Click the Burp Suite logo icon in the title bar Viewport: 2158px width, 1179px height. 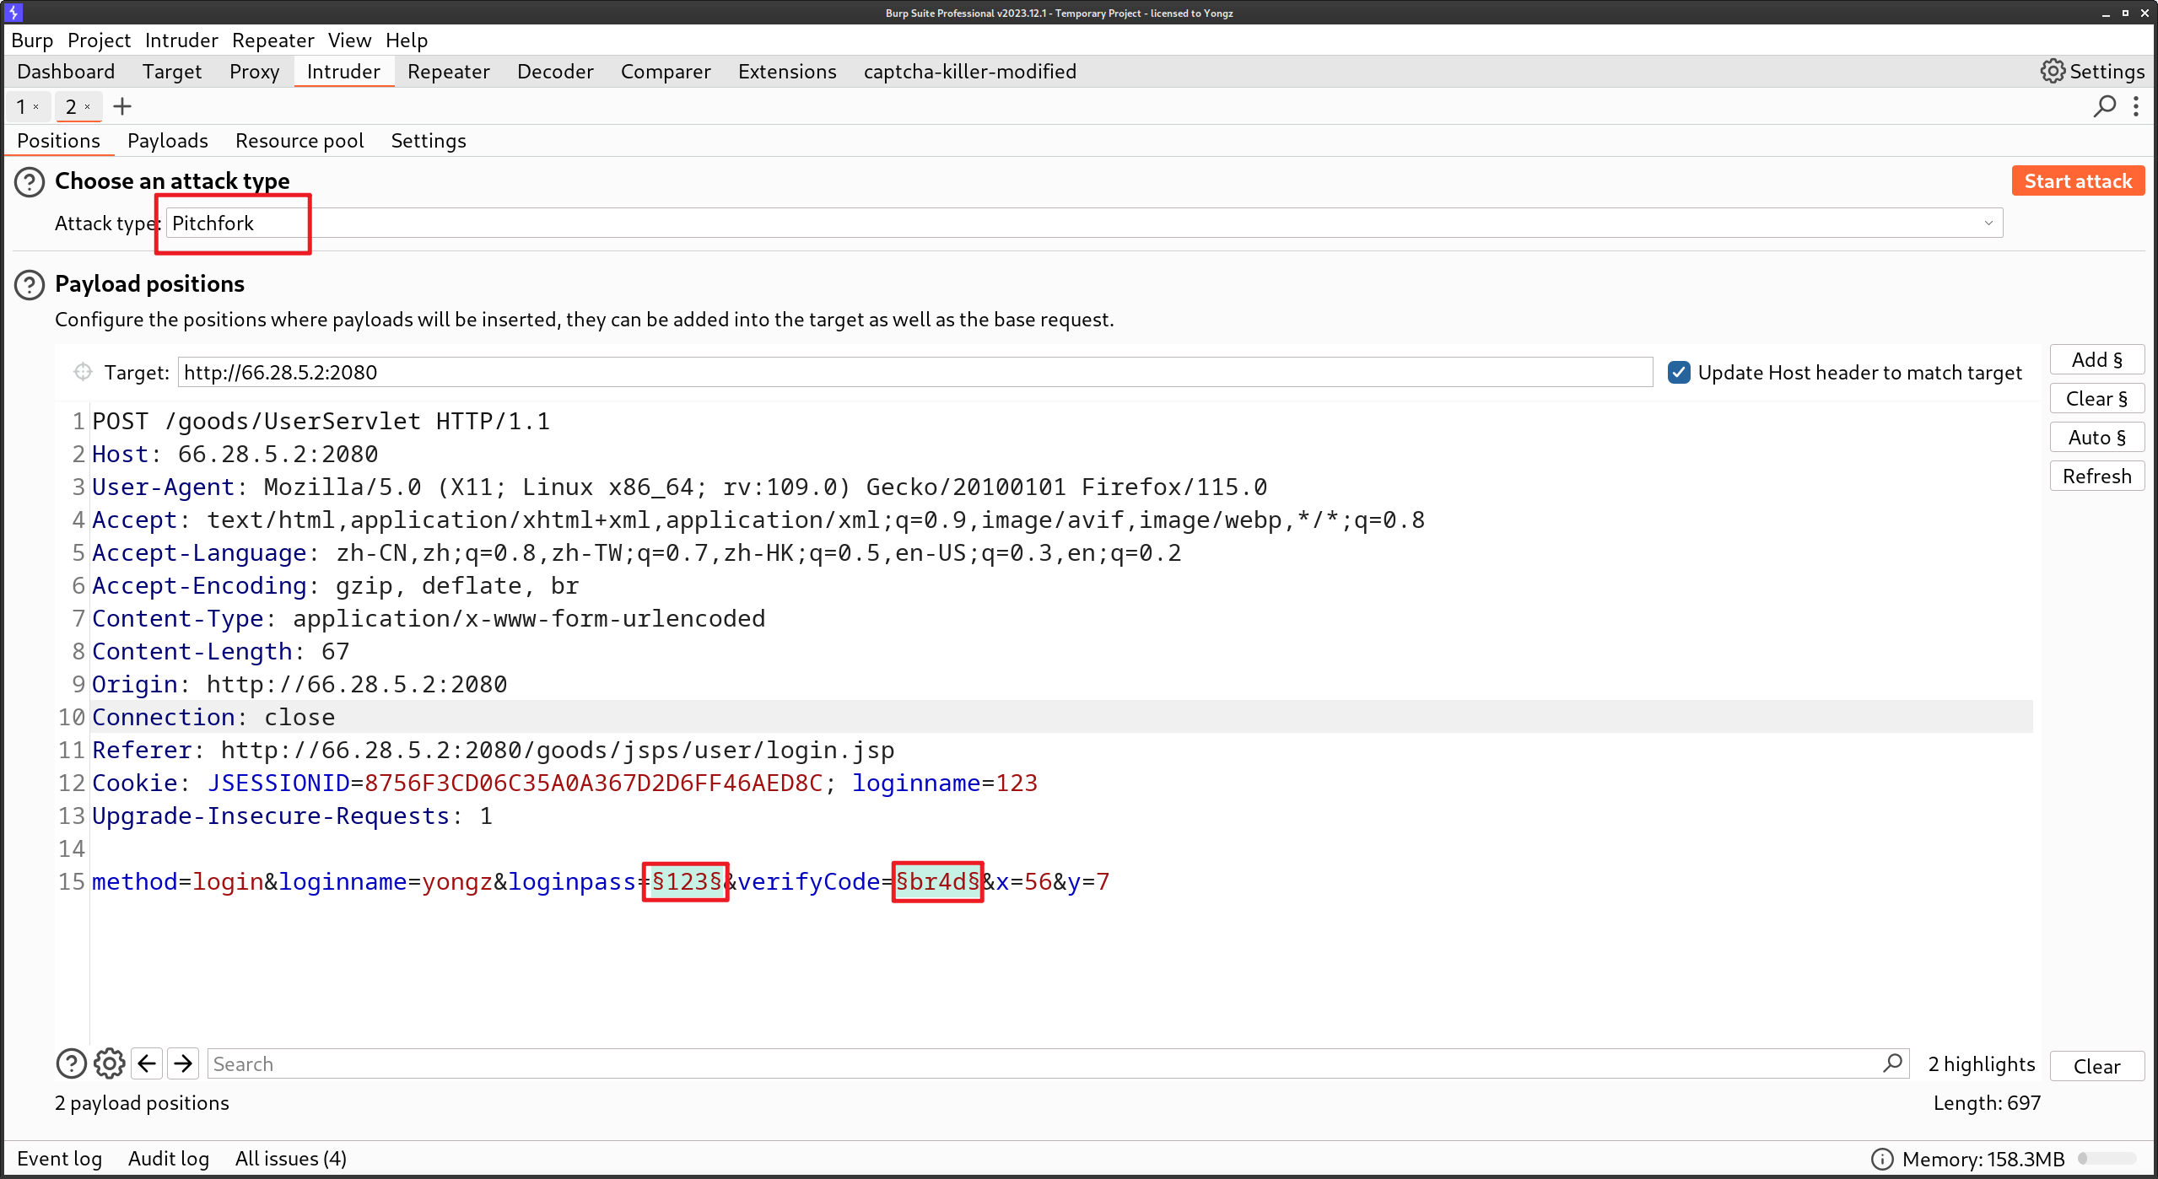[x=13, y=12]
